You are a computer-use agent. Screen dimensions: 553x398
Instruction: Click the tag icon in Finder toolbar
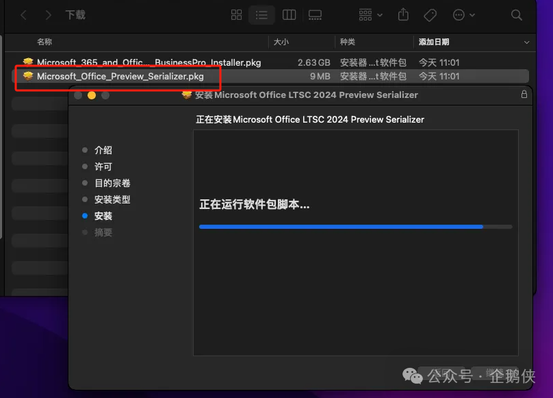tap(430, 15)
